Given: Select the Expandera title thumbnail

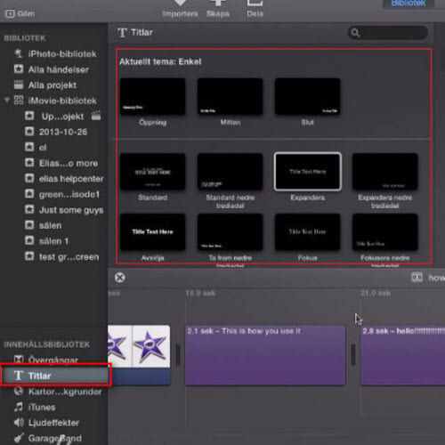Looking at the screenshot, I should tap(308, 172).
